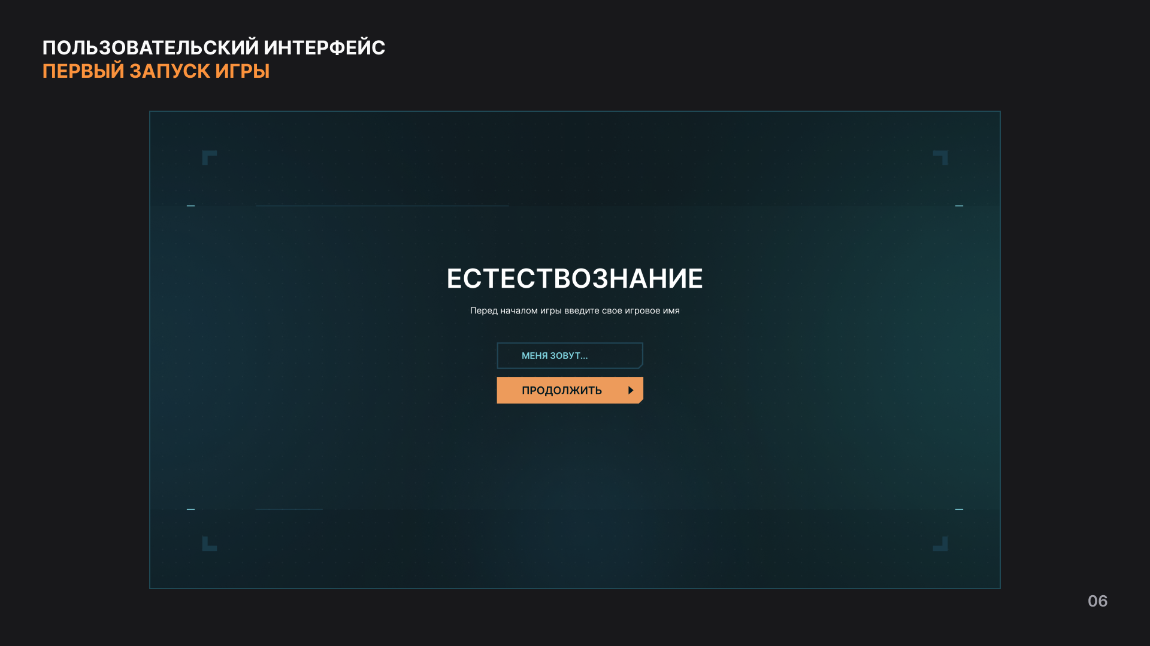Click the instruction text about entering game name
The image size is (1150, 646).
coord(574,310)
